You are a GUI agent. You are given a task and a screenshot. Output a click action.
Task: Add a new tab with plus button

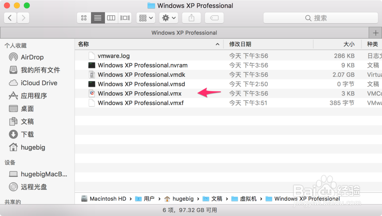pyautogui.click(x=376, y=33)
